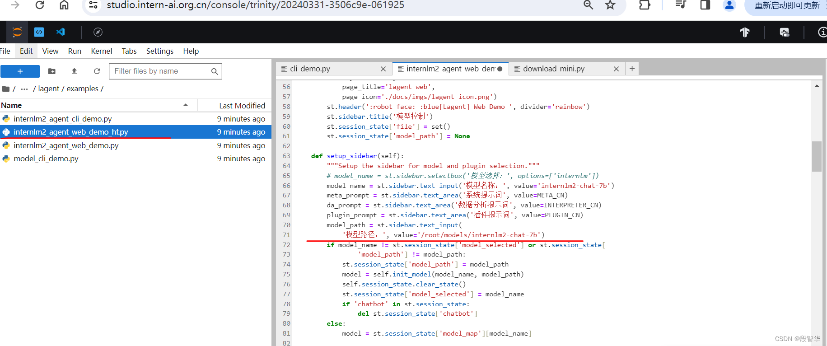The image size is (827, 346).
Task: Open the info icon at top right
Action: pos(822,32)
